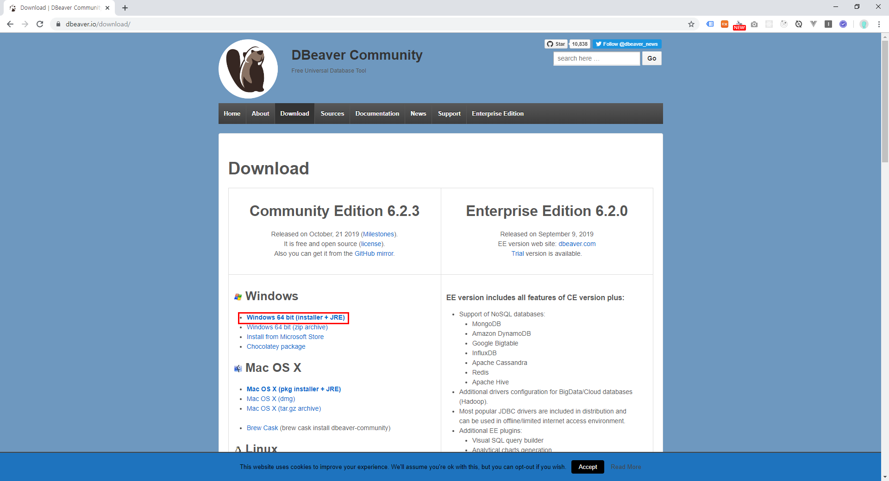889x481 pixels.
Task: Bookmark this page with the star icon
Action: 691,24
